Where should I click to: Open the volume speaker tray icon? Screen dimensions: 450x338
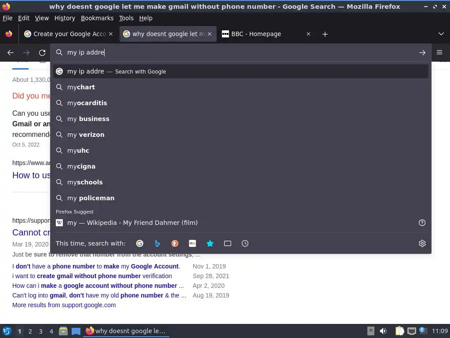[x=383, y=331]
